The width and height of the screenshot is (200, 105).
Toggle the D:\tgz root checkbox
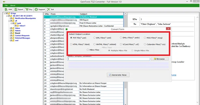[7, 13]
